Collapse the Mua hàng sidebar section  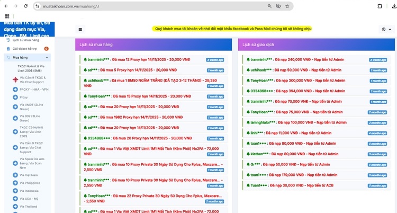(x=28, y=58)
